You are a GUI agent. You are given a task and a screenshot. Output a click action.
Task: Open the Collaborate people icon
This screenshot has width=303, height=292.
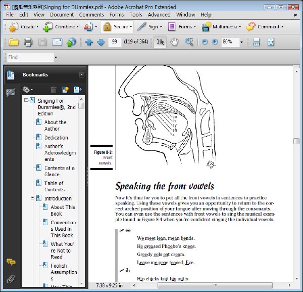[x=89, y=27]
